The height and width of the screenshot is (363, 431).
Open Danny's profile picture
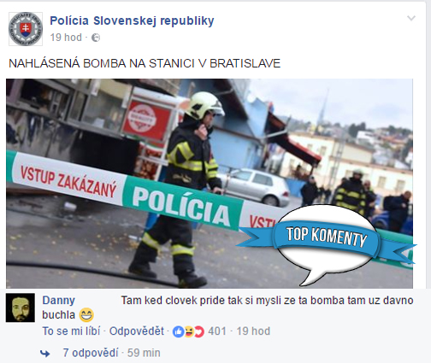[21, 307]
